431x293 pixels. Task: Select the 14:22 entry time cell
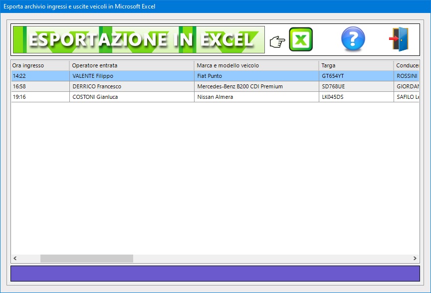point(40,76)
